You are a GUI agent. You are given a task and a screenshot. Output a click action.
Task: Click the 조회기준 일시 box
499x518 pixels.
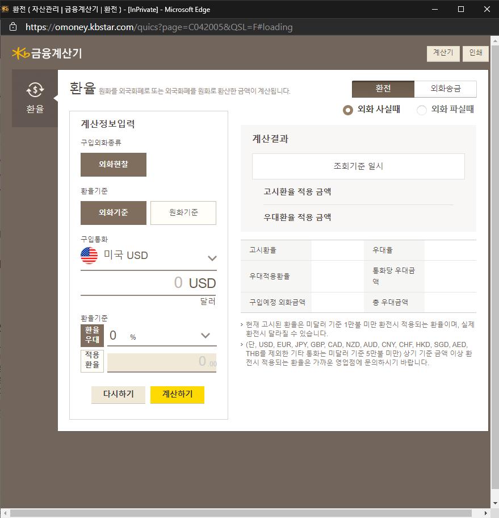(358, 166)
